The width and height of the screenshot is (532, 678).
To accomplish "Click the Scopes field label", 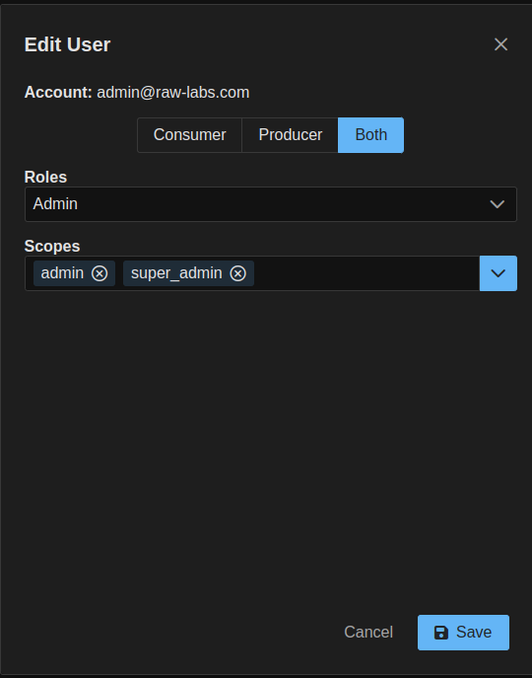I will pyautogui.click(x=52, y=246).
